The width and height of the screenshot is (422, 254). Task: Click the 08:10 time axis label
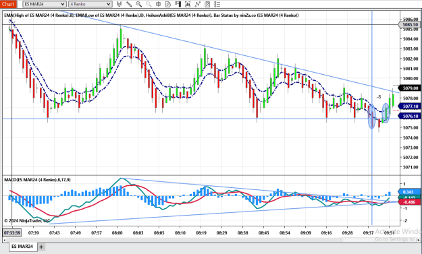click(x=180, y=233)
